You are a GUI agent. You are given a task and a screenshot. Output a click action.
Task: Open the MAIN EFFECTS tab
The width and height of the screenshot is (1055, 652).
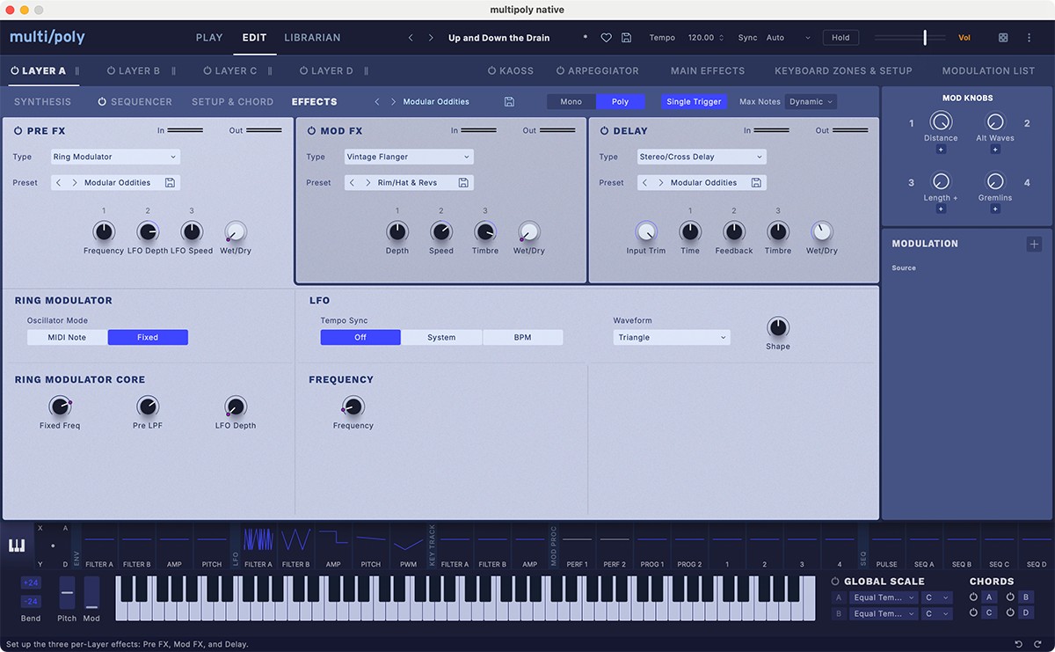(x=708, y=70)
